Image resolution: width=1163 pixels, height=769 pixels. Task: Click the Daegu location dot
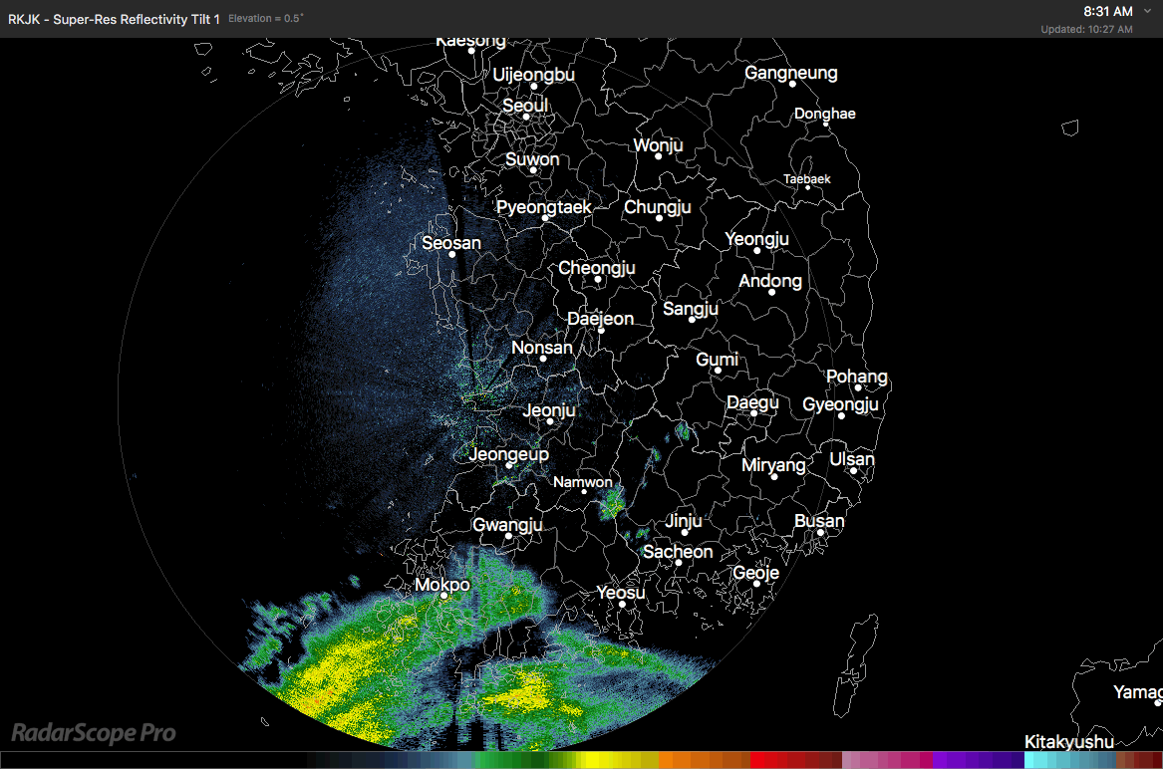point(752,415)
